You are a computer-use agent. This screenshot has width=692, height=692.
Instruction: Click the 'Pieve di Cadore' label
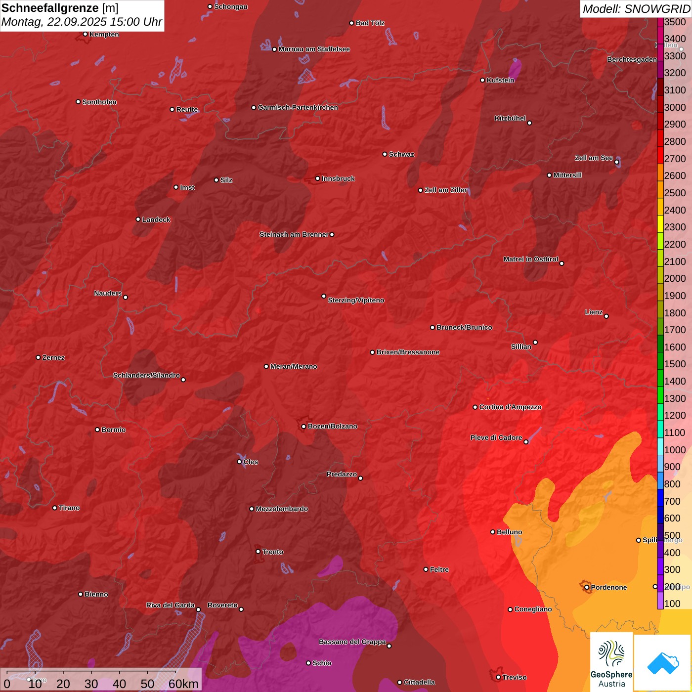[x=496, y=438]
